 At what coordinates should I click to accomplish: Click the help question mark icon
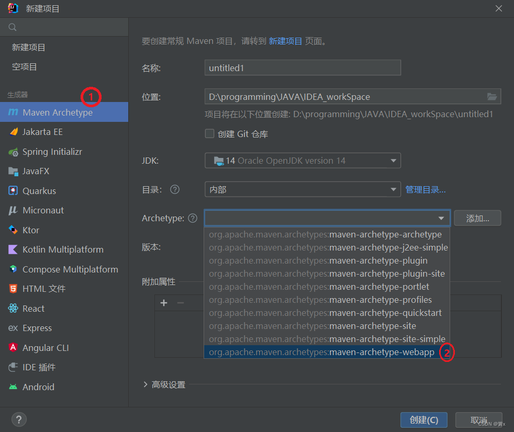point(19,419)
